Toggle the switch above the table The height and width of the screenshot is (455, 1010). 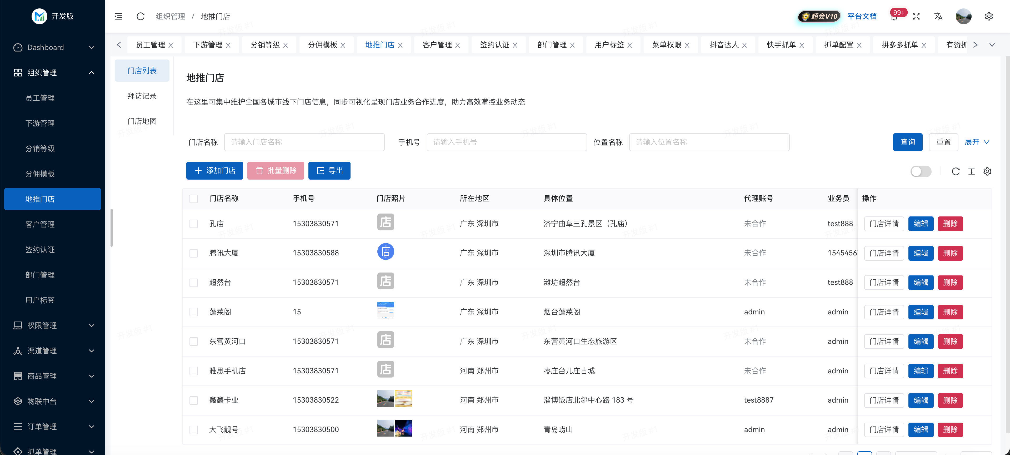921,171
